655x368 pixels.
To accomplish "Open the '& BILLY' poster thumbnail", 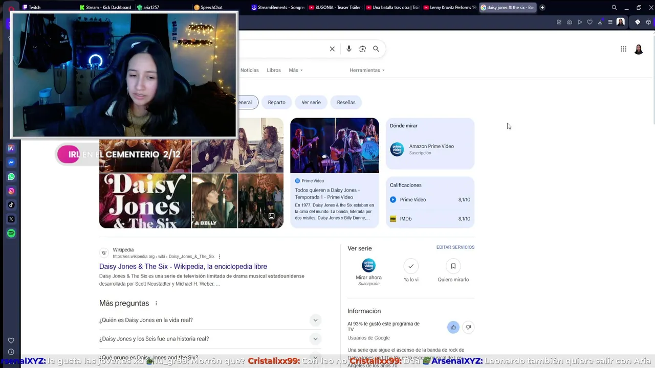I will [x=214, y=200].
